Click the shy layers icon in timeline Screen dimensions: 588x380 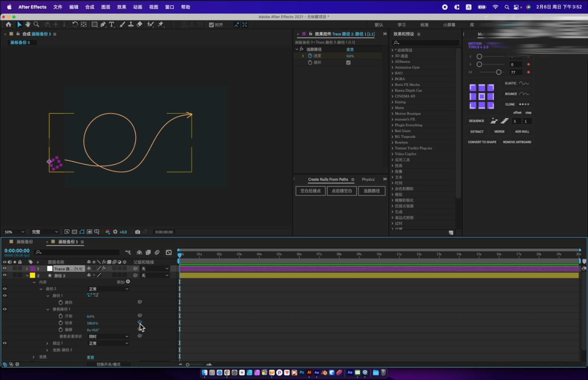[x=139, y=253]
